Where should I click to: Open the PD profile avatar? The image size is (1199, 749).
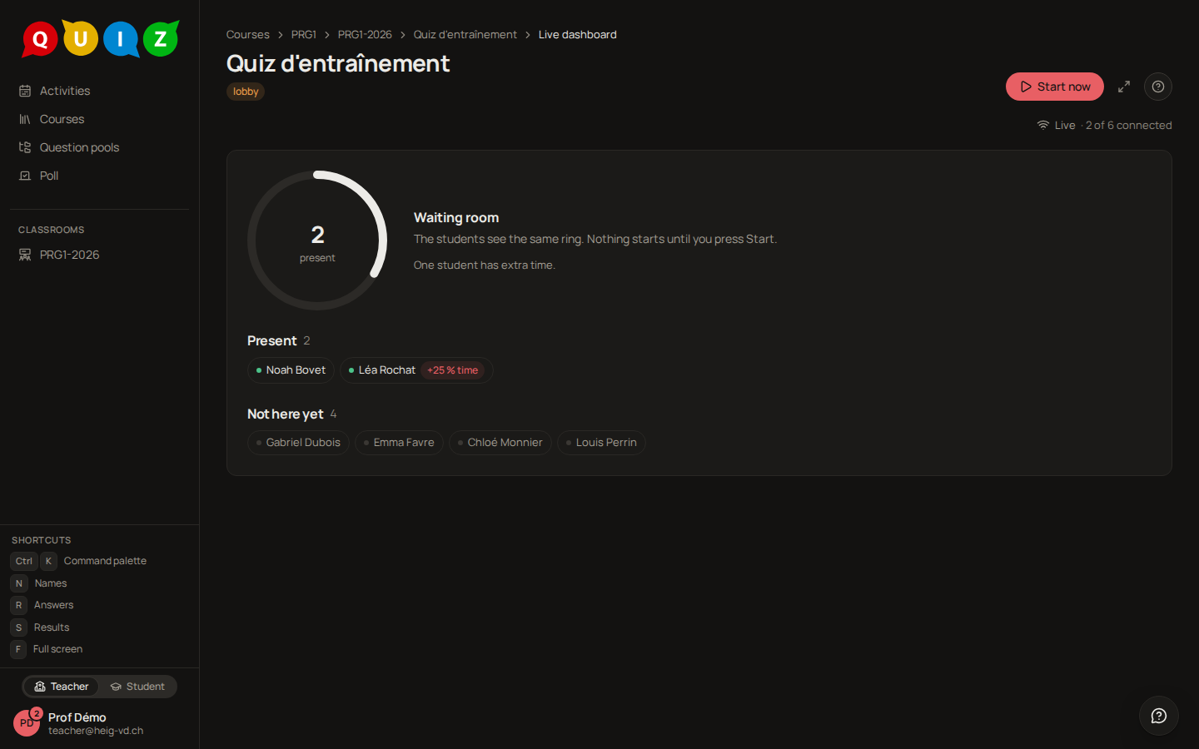(x=27, y=723)
